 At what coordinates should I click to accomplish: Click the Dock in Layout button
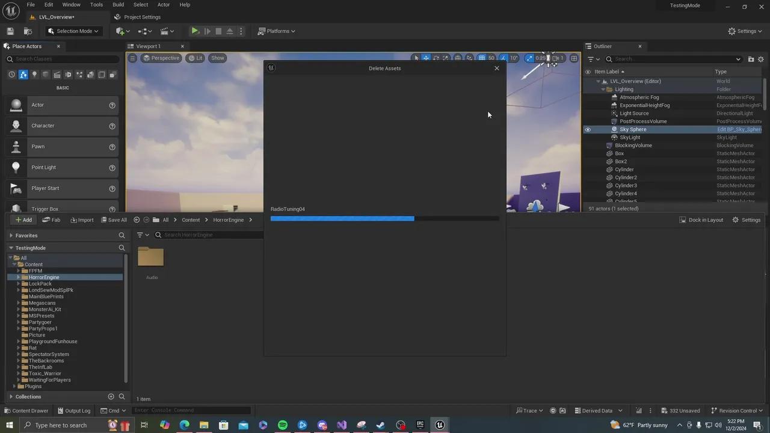[701, 220]
